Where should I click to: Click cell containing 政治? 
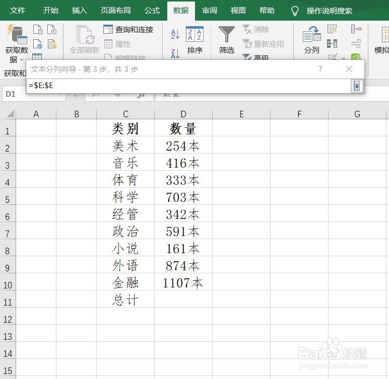pyautogui.click(x=125, y=231)
